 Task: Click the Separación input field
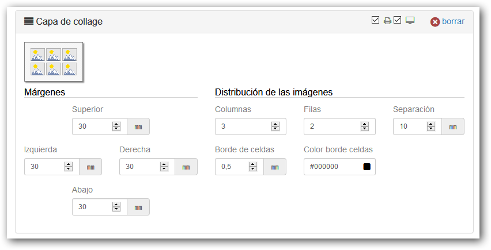point(417,126)
